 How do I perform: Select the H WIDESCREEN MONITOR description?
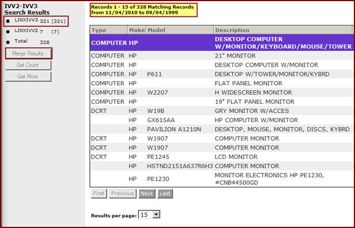click(254, 93)
